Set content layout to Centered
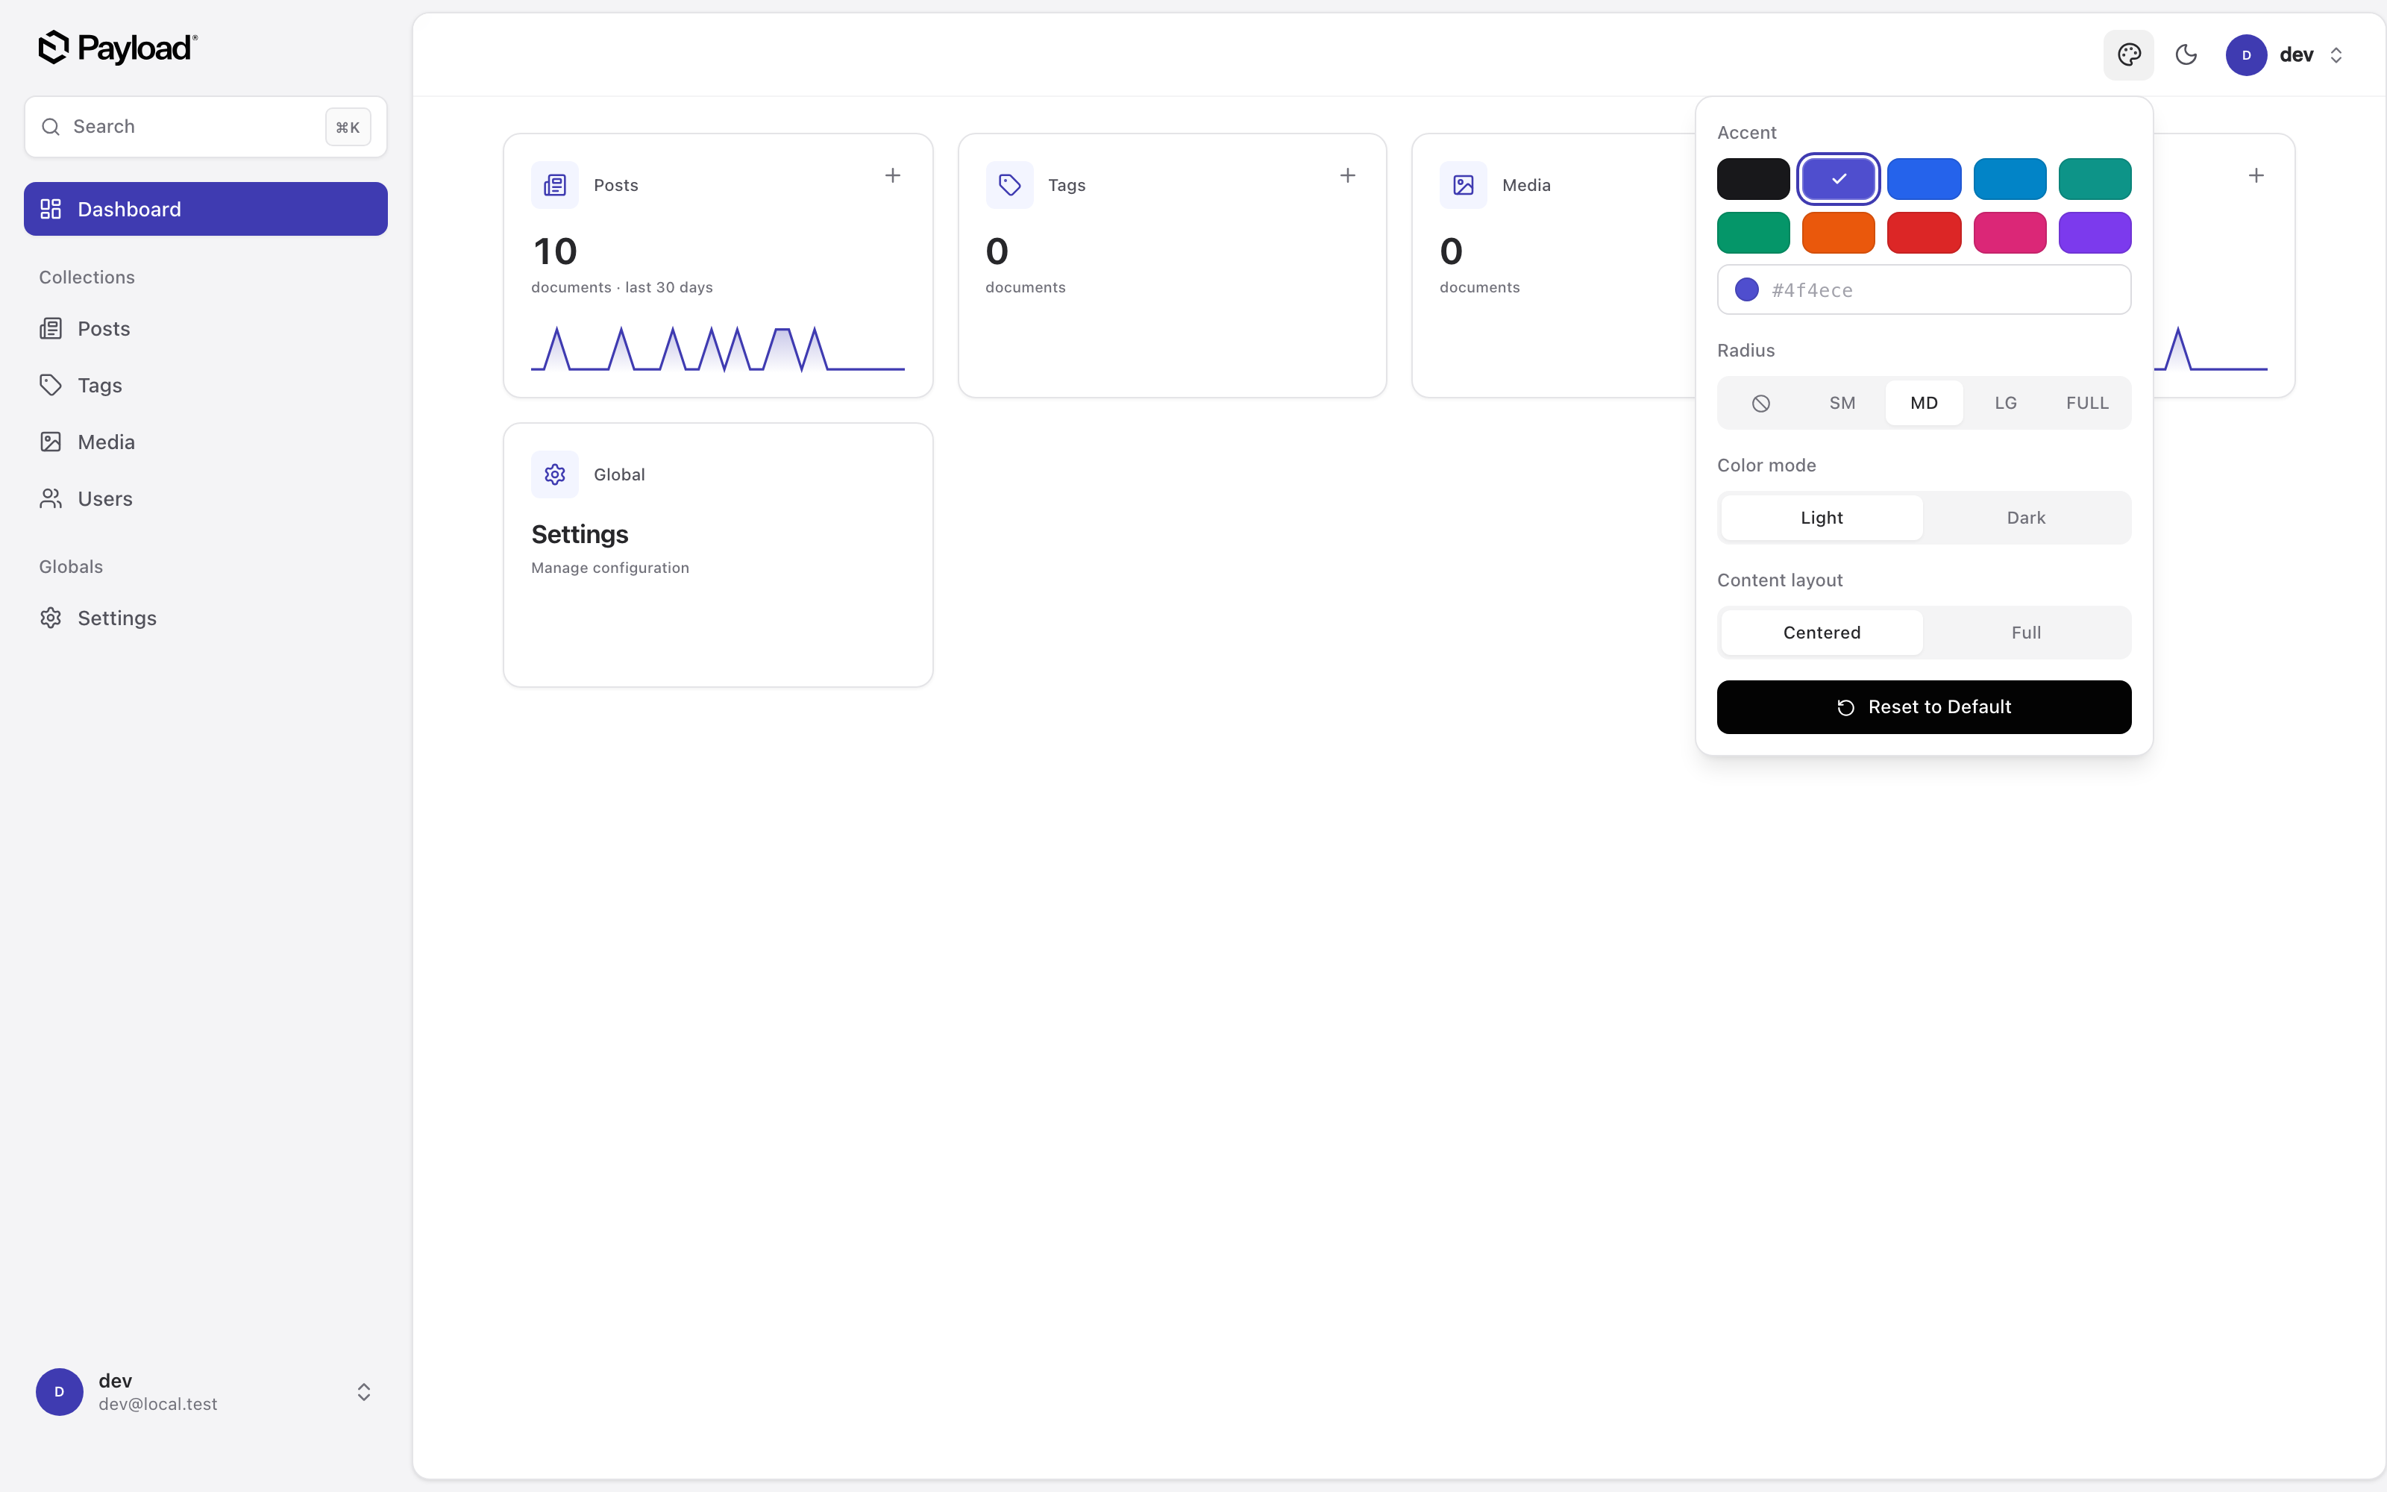The height and width of the screenshot is (1492, 2387). 1822,633
